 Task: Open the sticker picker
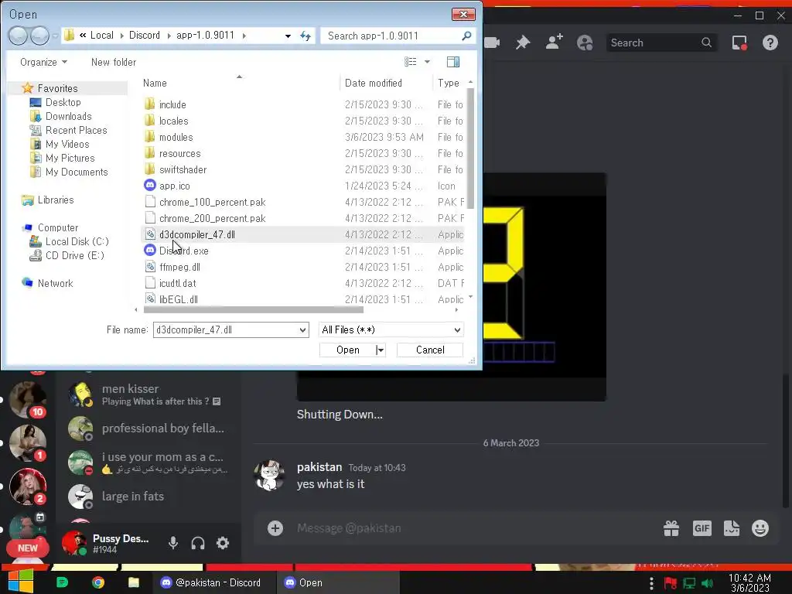click(x=732, y=528)
